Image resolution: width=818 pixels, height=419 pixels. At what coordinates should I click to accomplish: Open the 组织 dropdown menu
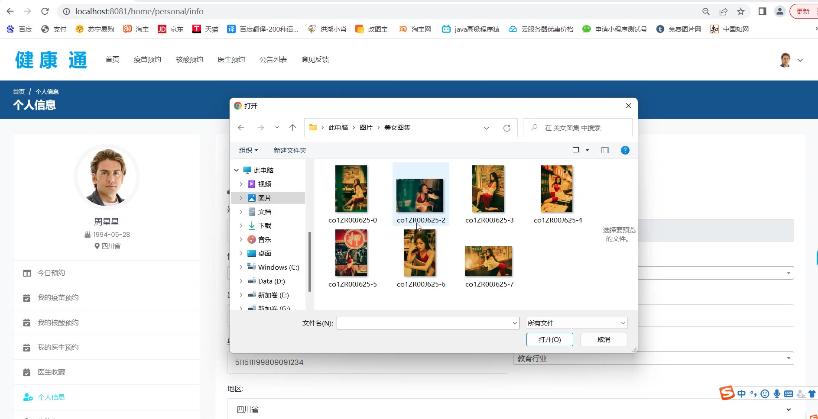coord(248,150)
